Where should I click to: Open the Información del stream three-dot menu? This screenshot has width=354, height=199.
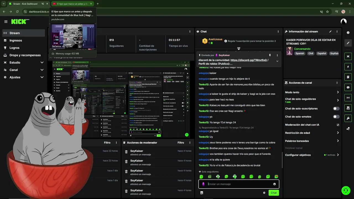(337, 32)
